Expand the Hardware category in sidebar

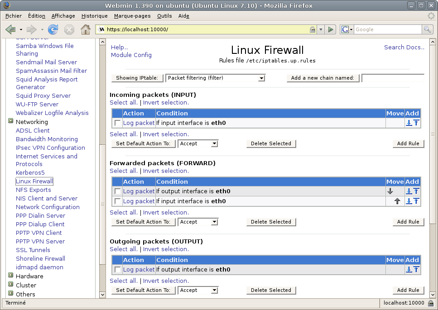coord(10,275)
